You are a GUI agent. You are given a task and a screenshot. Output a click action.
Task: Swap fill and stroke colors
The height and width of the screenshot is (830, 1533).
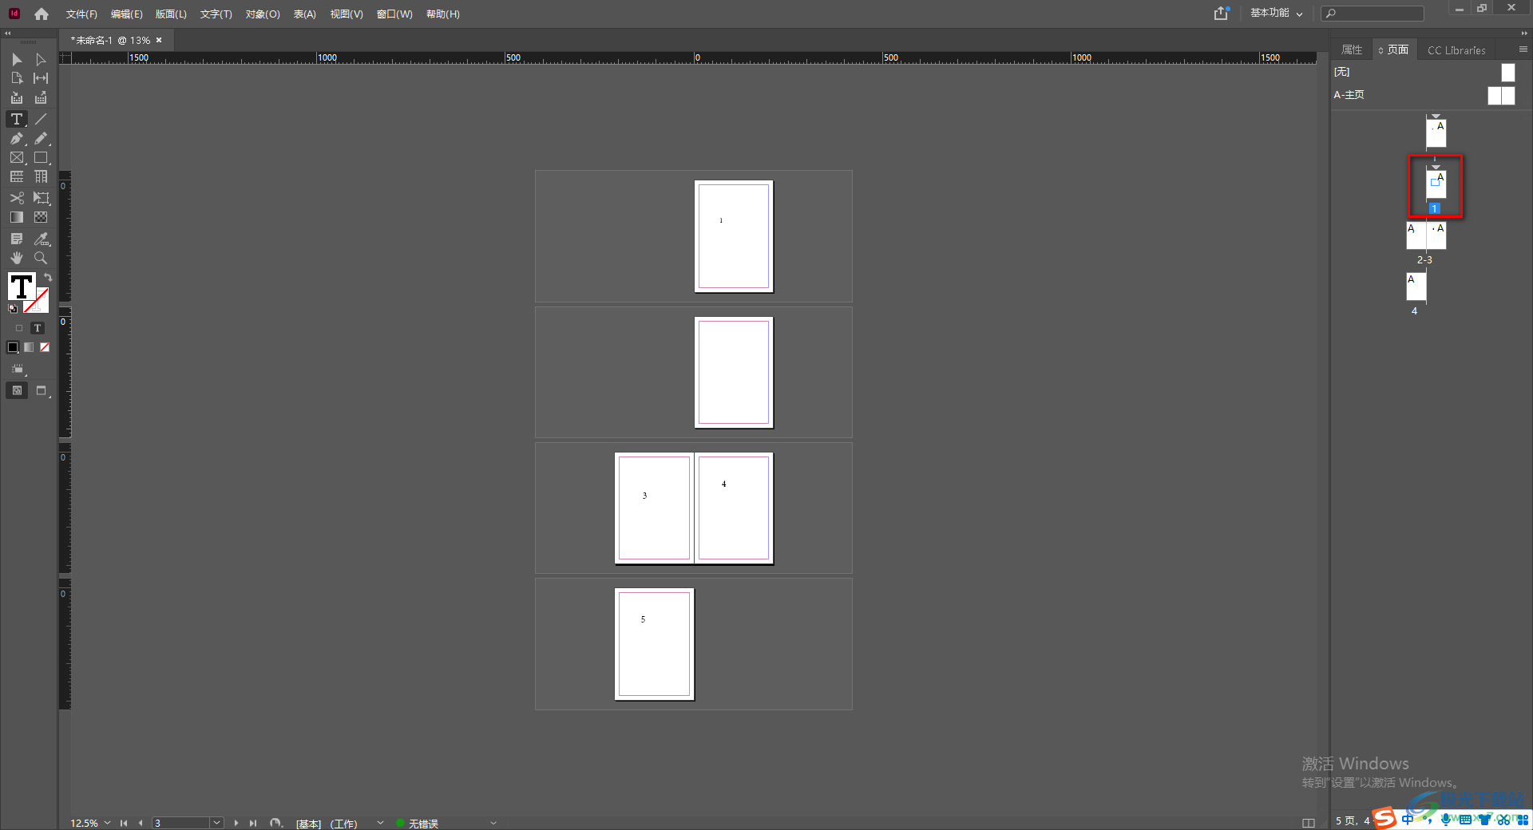48,278
